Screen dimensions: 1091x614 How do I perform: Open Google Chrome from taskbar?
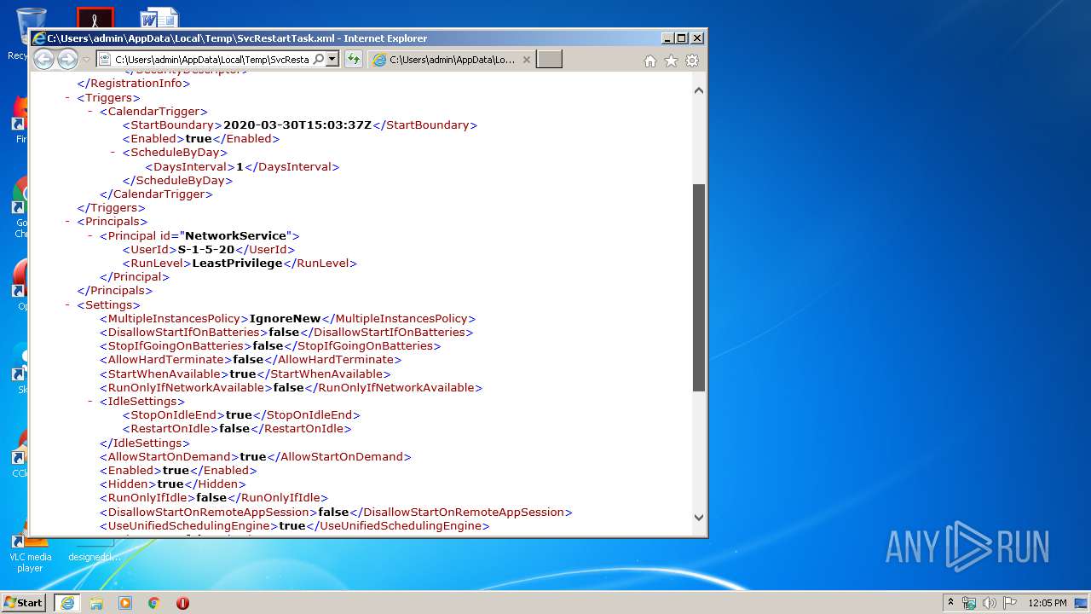coord(153,603)
